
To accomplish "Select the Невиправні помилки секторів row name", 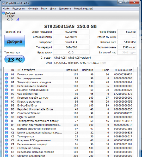I will tap(36, 152).
